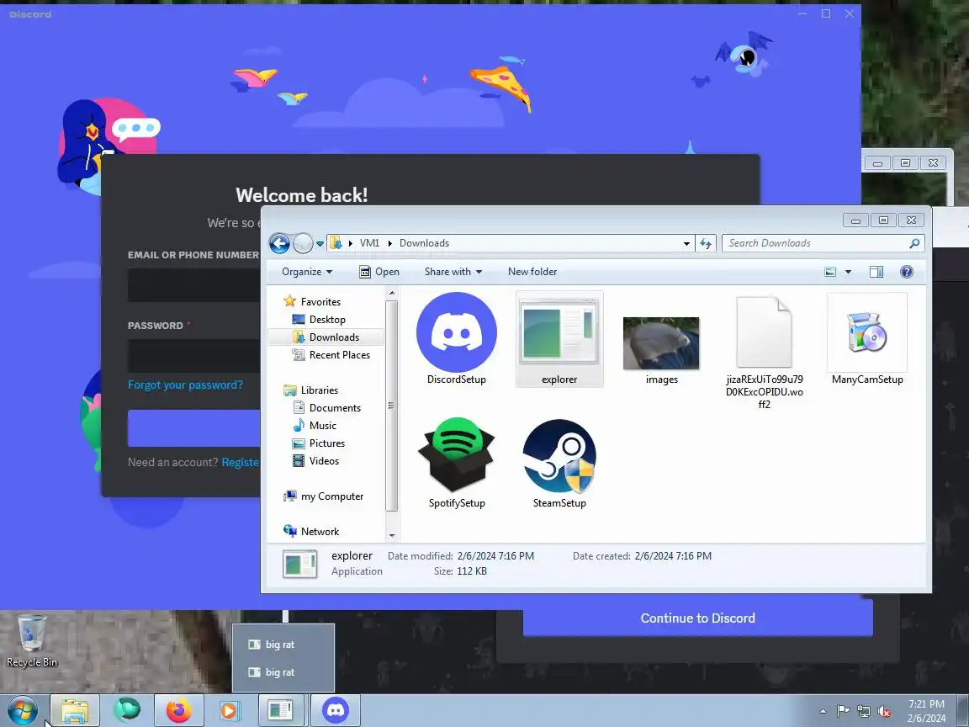Click the Register link in Discord
Screen dimensions: 969x727
[241, 463]
